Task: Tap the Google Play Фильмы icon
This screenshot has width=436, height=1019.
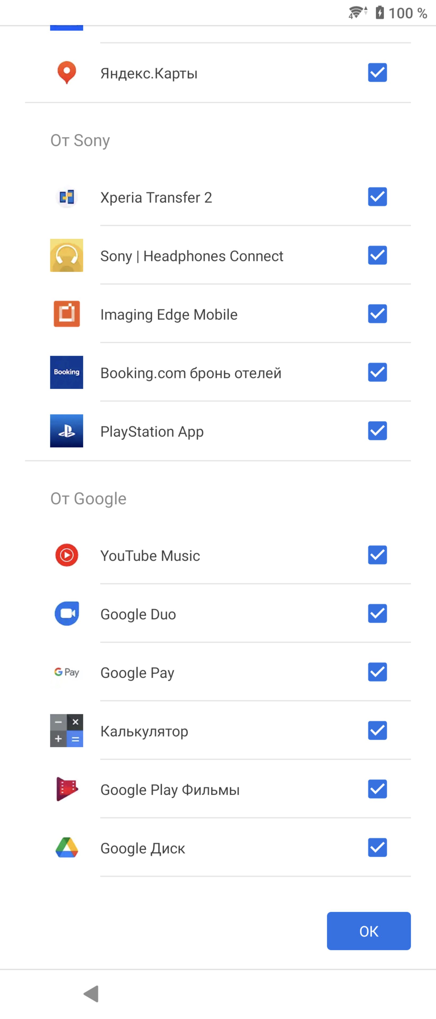Action: (x=66, y=789)
